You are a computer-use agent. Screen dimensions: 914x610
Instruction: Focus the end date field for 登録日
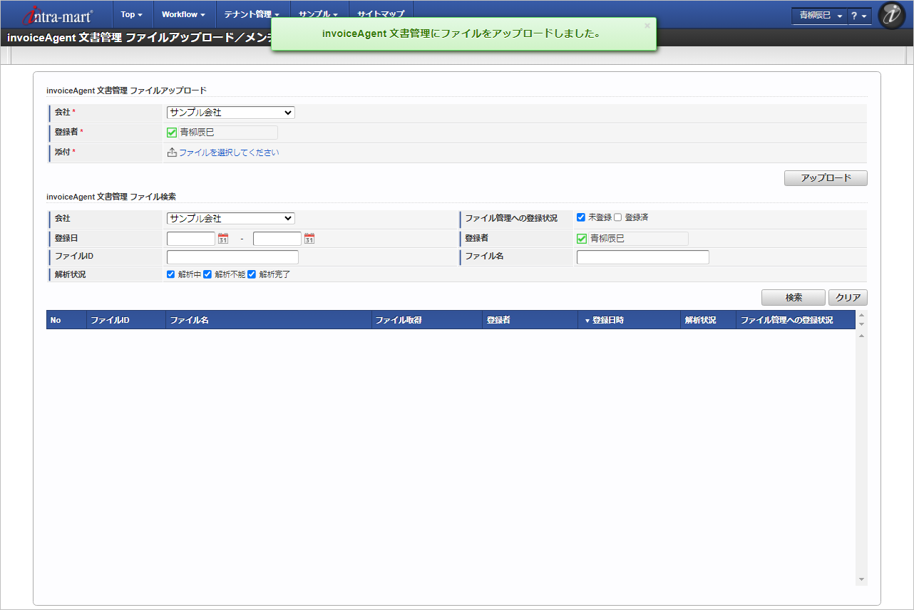(x=277, y=239)
